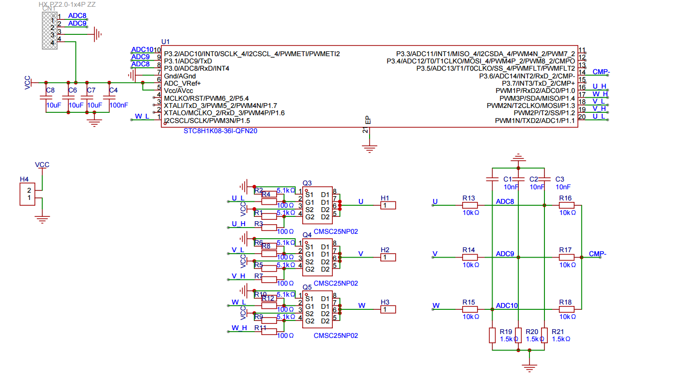Click the ADC10 net label next to R15
This screenshot has height=381, width=698.
[x=507, y=305]
